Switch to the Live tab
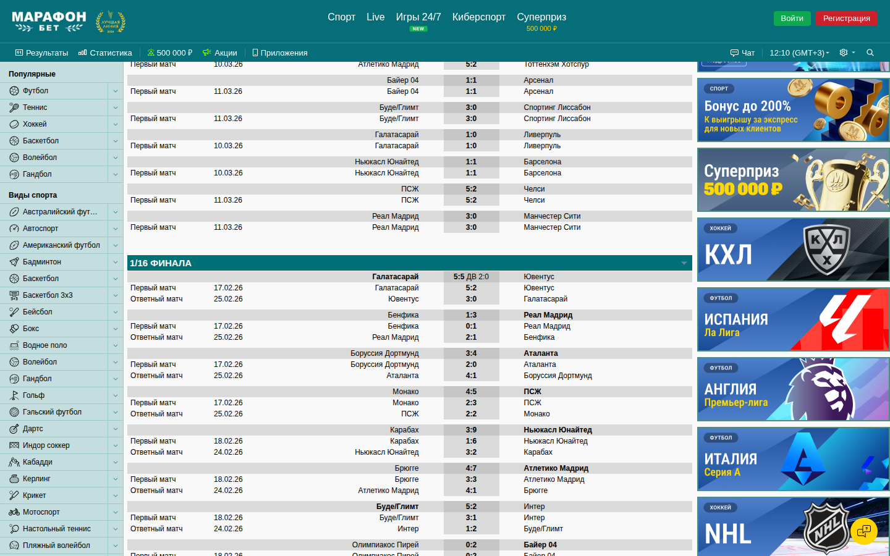 tap(375, 17)
